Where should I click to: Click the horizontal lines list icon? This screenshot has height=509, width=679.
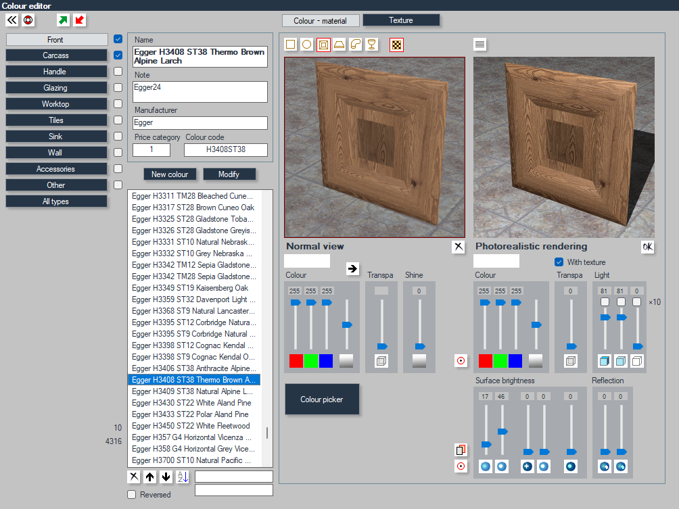[x=479, y=44]
